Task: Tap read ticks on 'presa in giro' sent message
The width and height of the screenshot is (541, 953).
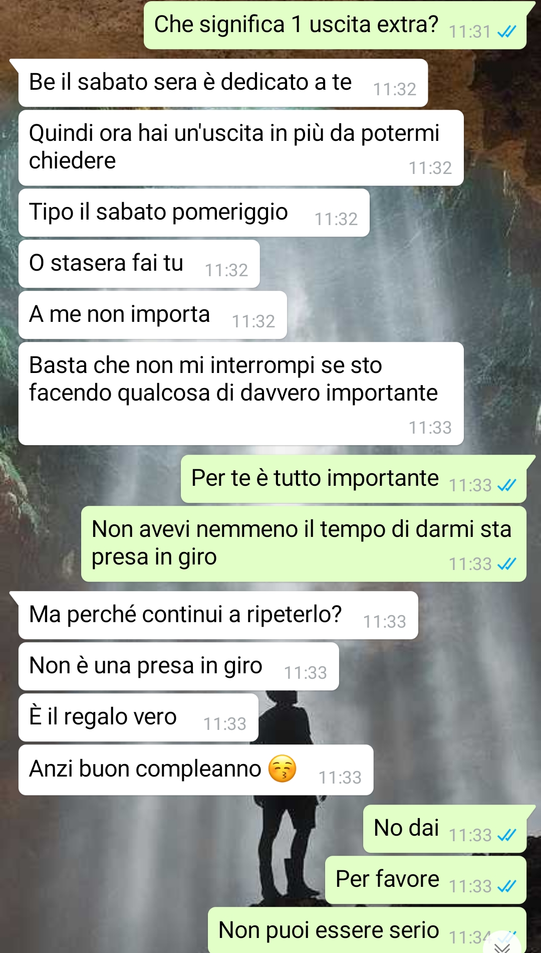Action: point(507,564)
